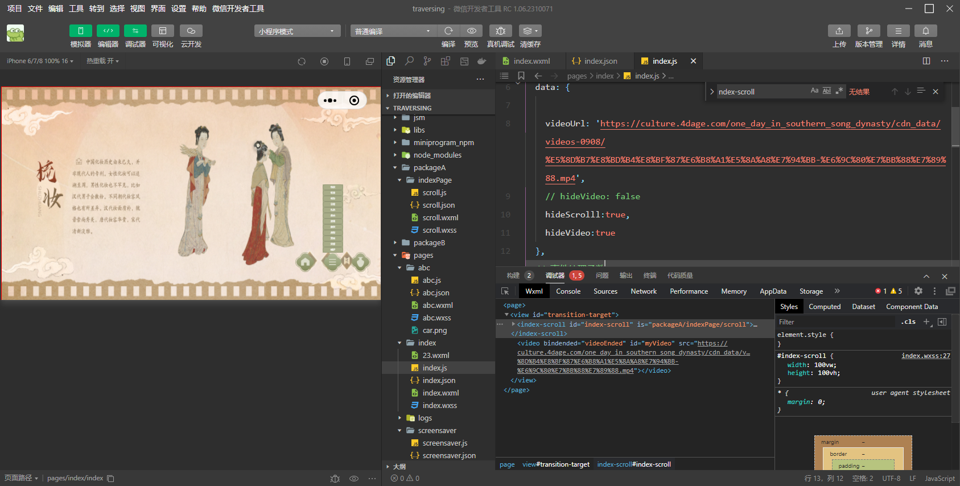This screenshot has width=960, height=486.
Task: Click the Compile refresh icon
Action: [448, 31]
